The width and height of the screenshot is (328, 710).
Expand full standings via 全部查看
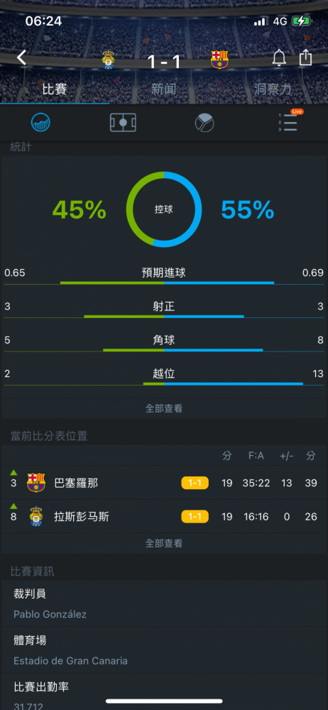click(x=164, y=543)
